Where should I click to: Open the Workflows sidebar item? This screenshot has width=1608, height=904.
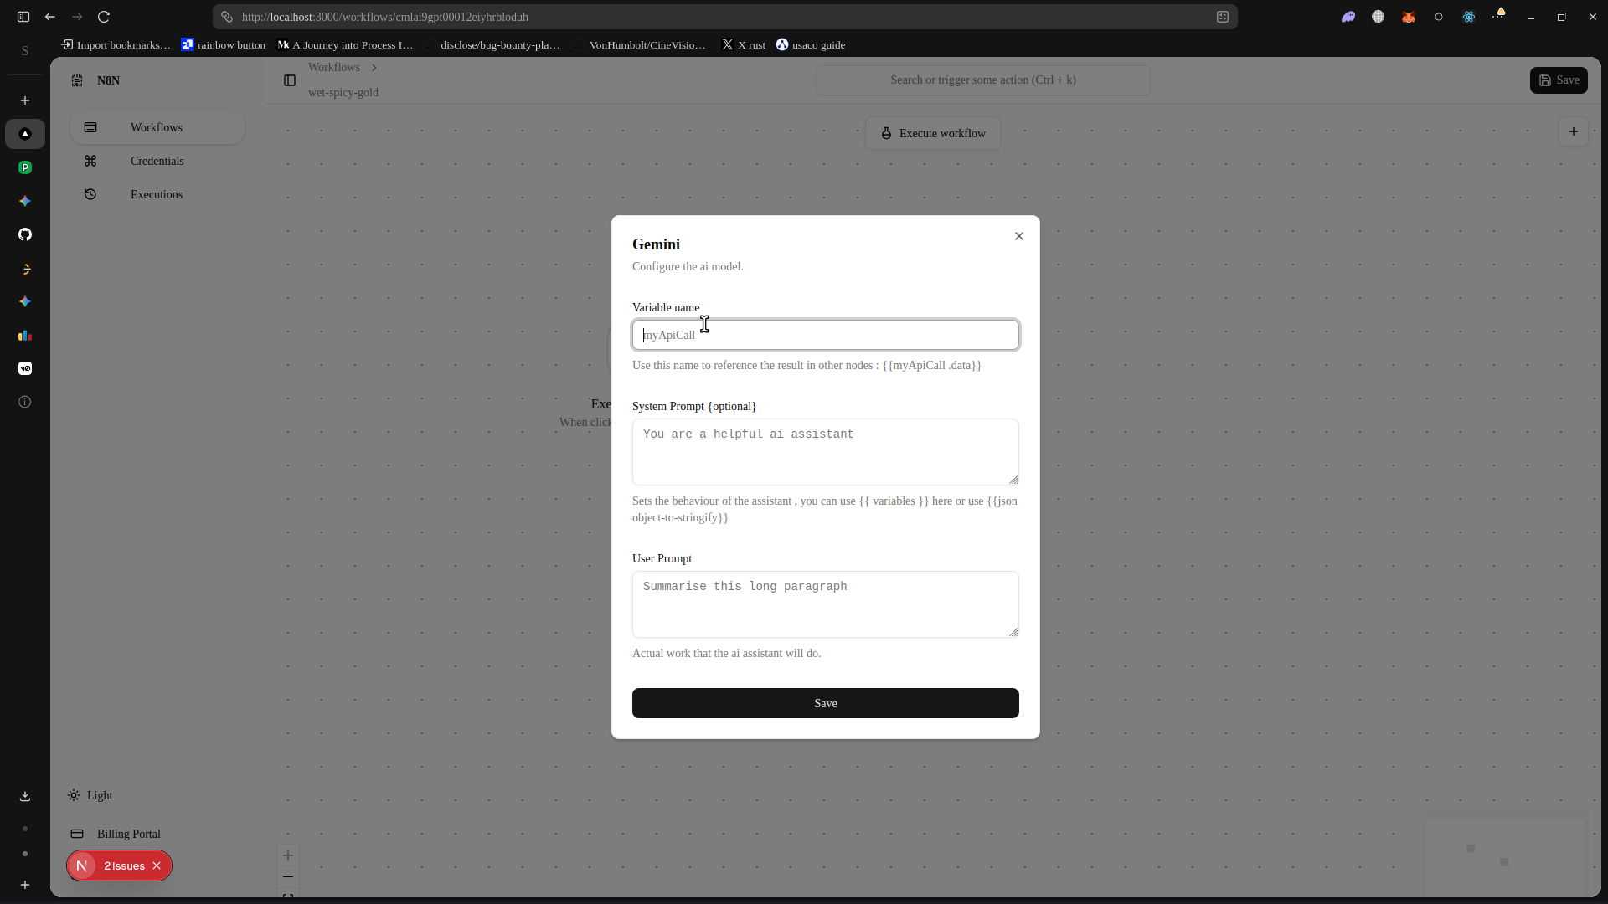157,127
